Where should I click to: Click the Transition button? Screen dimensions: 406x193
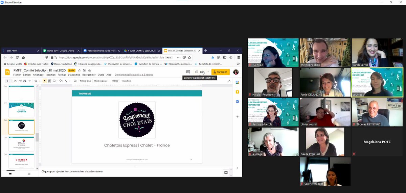tap(126, 81)
